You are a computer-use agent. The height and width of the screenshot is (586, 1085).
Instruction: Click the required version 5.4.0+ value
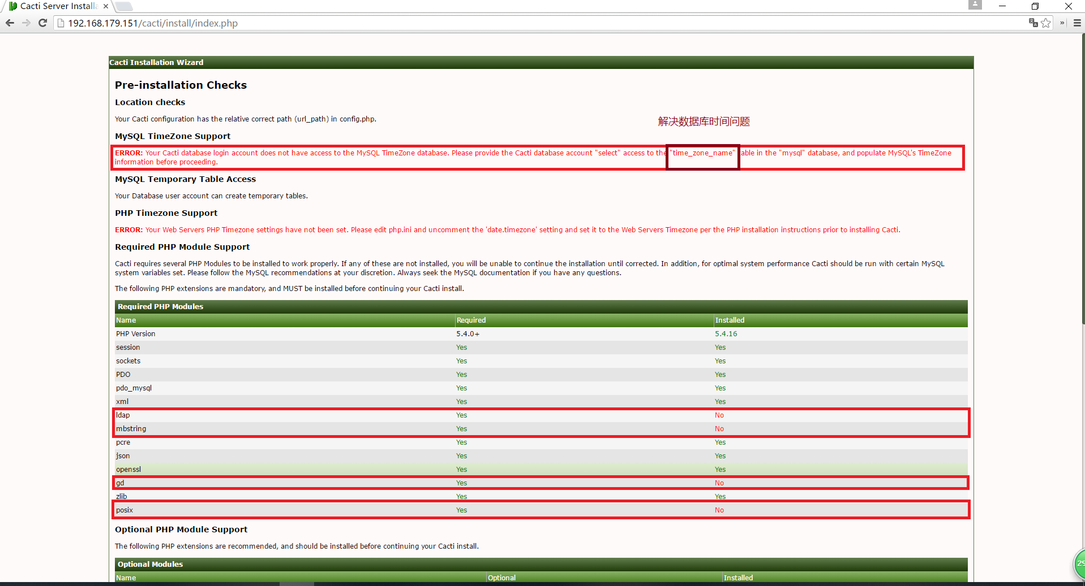pyautogui.click(x=468, y=334)
